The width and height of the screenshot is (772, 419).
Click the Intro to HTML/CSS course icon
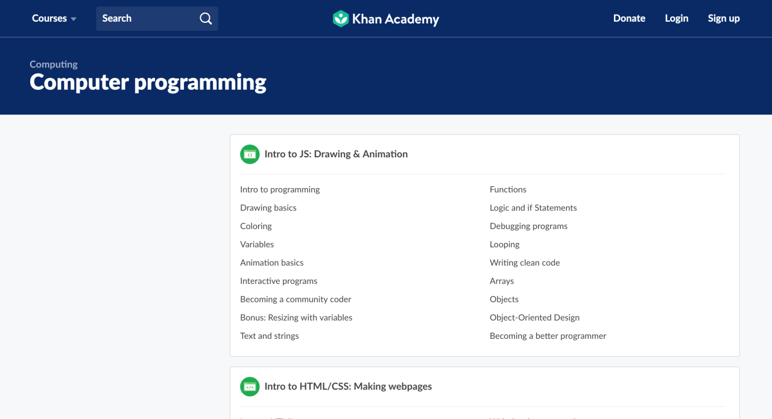[249, 386]
